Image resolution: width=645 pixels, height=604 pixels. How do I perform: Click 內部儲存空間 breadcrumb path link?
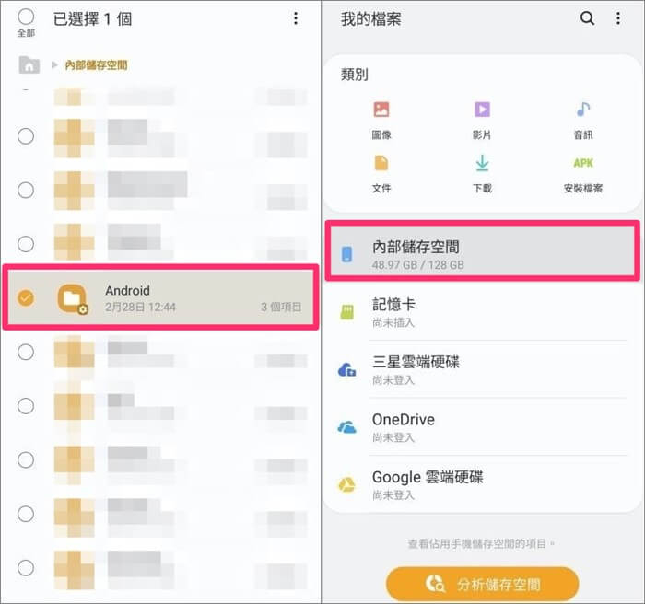pyautogui.click(x=96, y=65)
